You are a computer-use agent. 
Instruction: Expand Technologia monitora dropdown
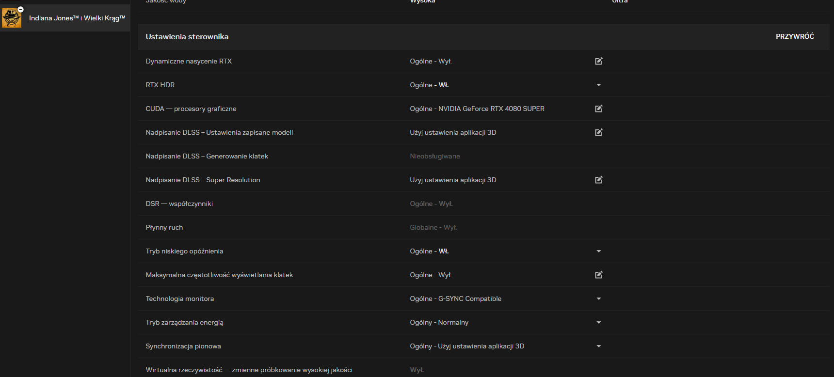(599, 298)
